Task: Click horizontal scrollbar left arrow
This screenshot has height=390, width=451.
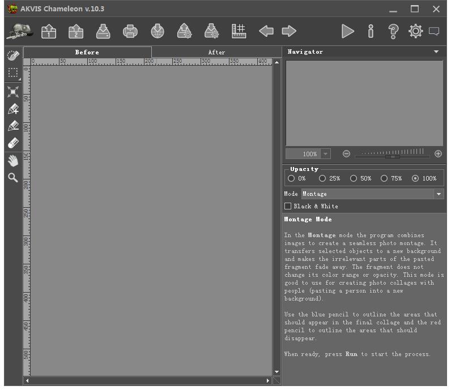Action: pyautogui.click(x=27, y=380)
